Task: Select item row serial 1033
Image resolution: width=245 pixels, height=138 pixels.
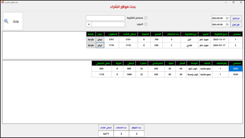Action: click(235, 74)
